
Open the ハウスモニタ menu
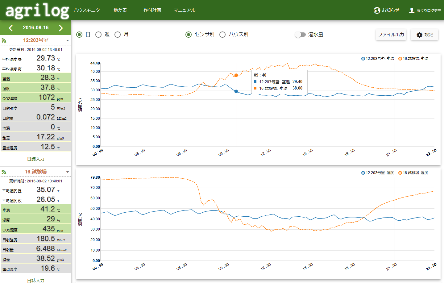tap(87, 10)
